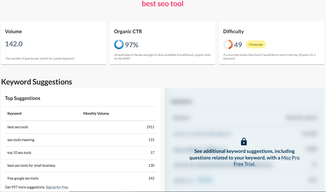The height and width of the screenshot is (192, 326).
Task: Click the 17 monthly volume value
Action: [152, 153]
